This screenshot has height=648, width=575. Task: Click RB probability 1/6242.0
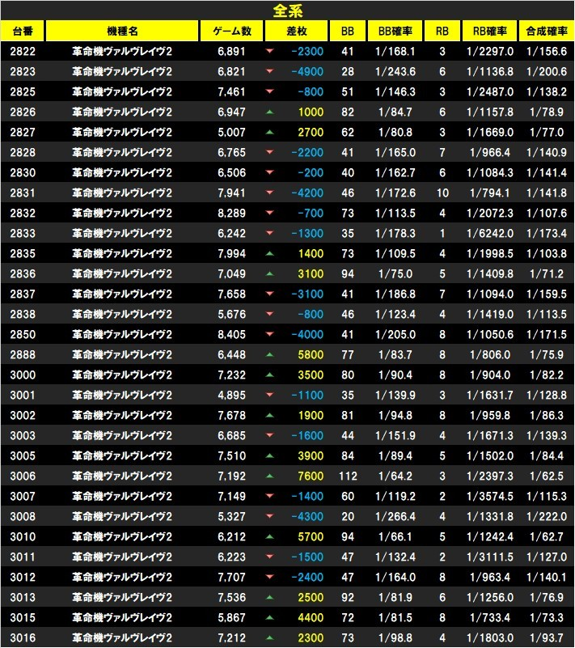tap(490, 234)
